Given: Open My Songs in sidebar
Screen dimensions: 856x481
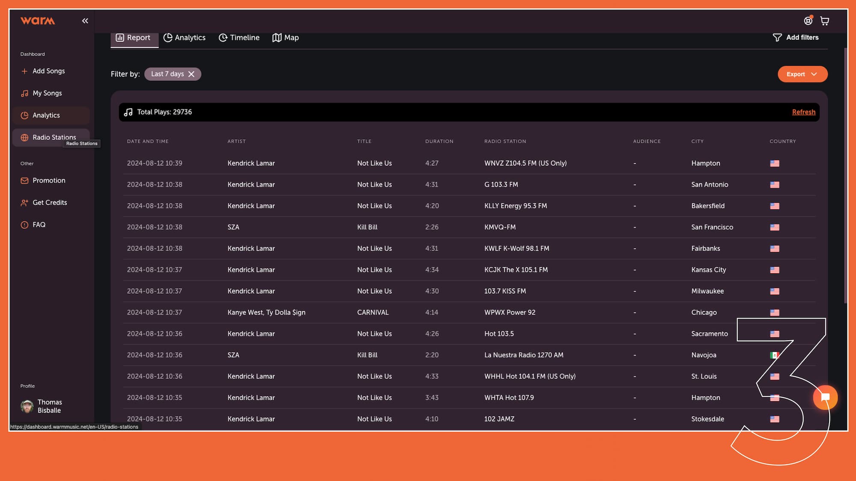Looking at the screenshot, I should 51,93.
